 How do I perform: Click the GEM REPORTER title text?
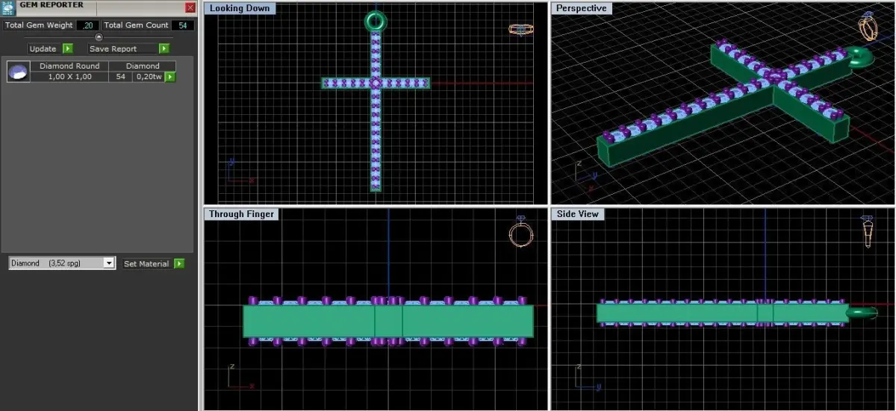coord(52,5)
